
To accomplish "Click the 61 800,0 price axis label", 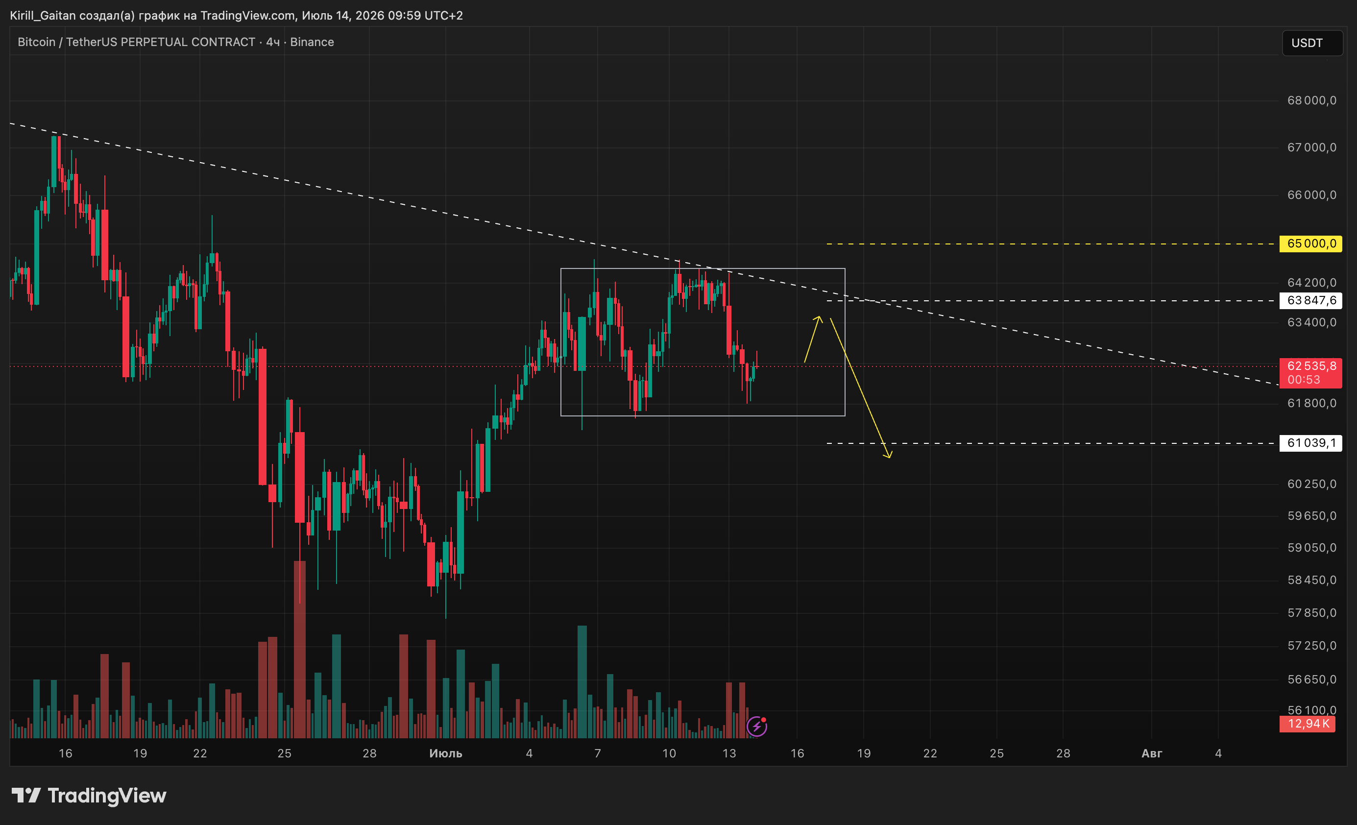I will (x=1311, y=403).
